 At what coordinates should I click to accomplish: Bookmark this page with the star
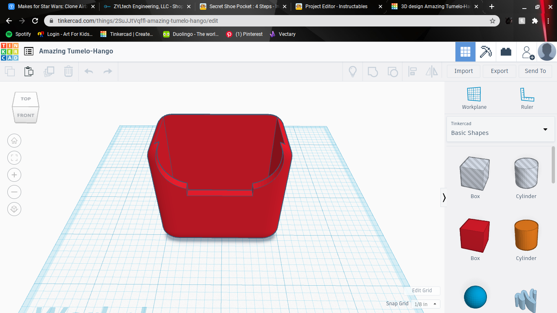(x=493, y=21)
